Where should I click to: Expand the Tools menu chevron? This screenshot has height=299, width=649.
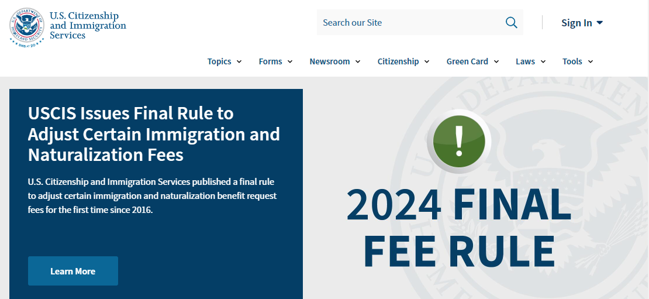tap(590, 61)
